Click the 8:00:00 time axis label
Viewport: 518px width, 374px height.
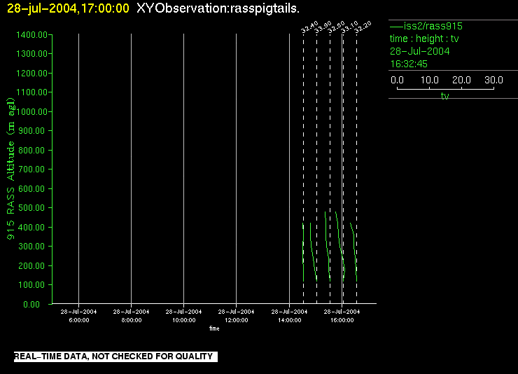(x=132, y=320)
